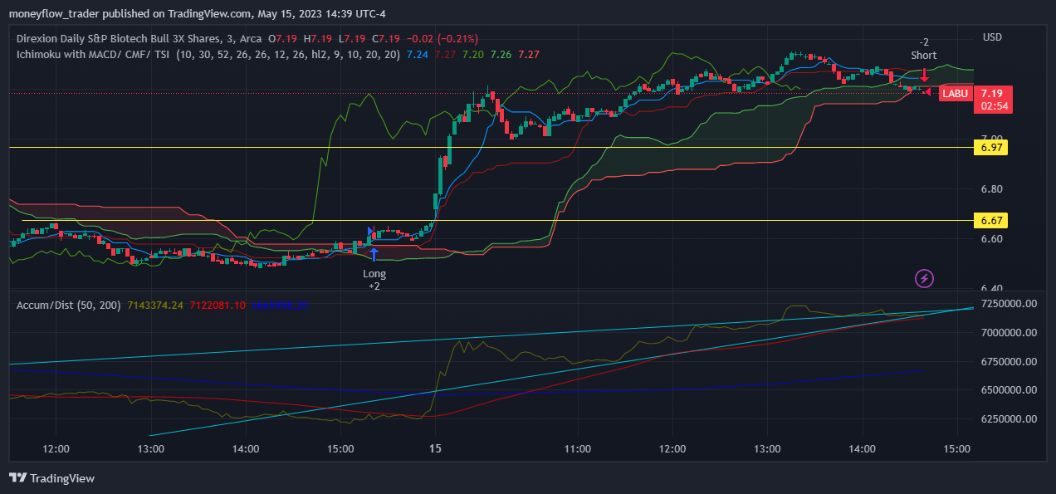The height and width of the screenshot is (494, 1056).
Task: Click the LABU symbol price tag
Action: point(955,94)
